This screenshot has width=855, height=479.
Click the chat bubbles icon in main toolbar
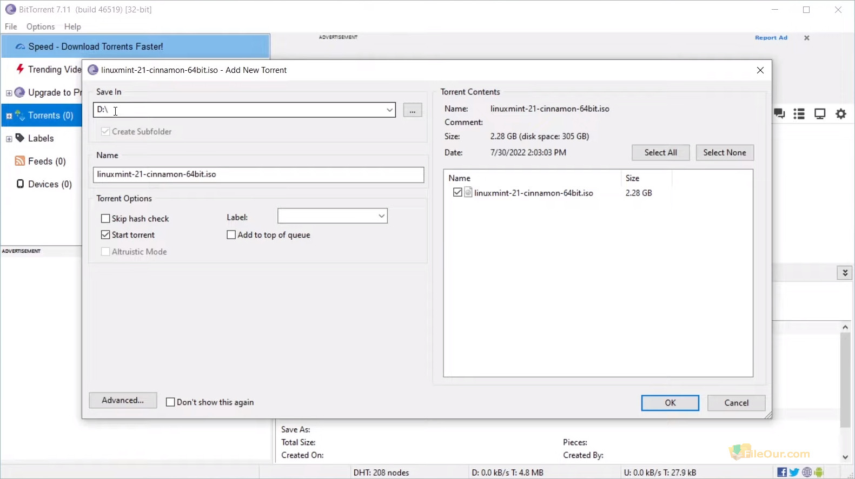tap(779, 114)
